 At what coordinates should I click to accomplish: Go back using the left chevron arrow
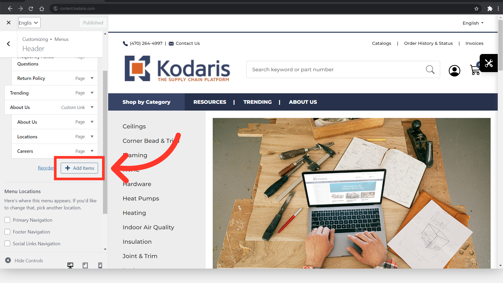[8, 44]
